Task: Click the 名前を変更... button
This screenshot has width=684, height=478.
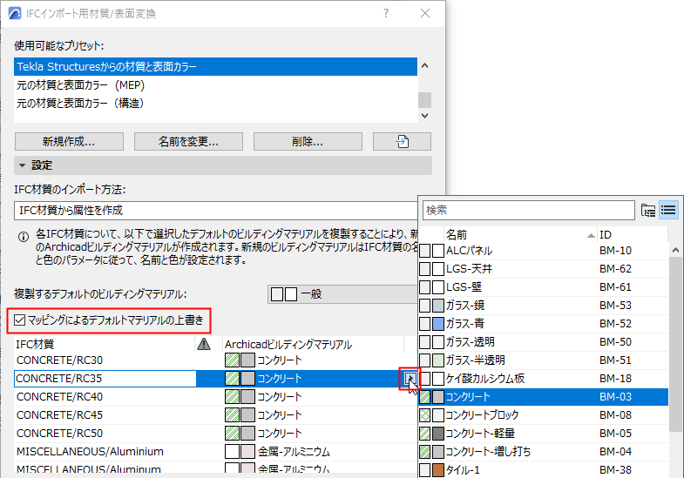Action: click(x=188, y=142)
